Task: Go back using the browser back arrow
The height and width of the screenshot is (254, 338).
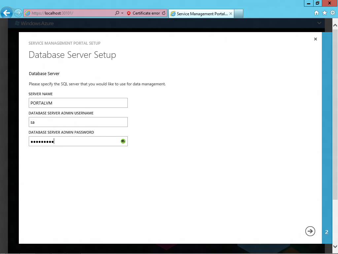Action: (7, 13)
